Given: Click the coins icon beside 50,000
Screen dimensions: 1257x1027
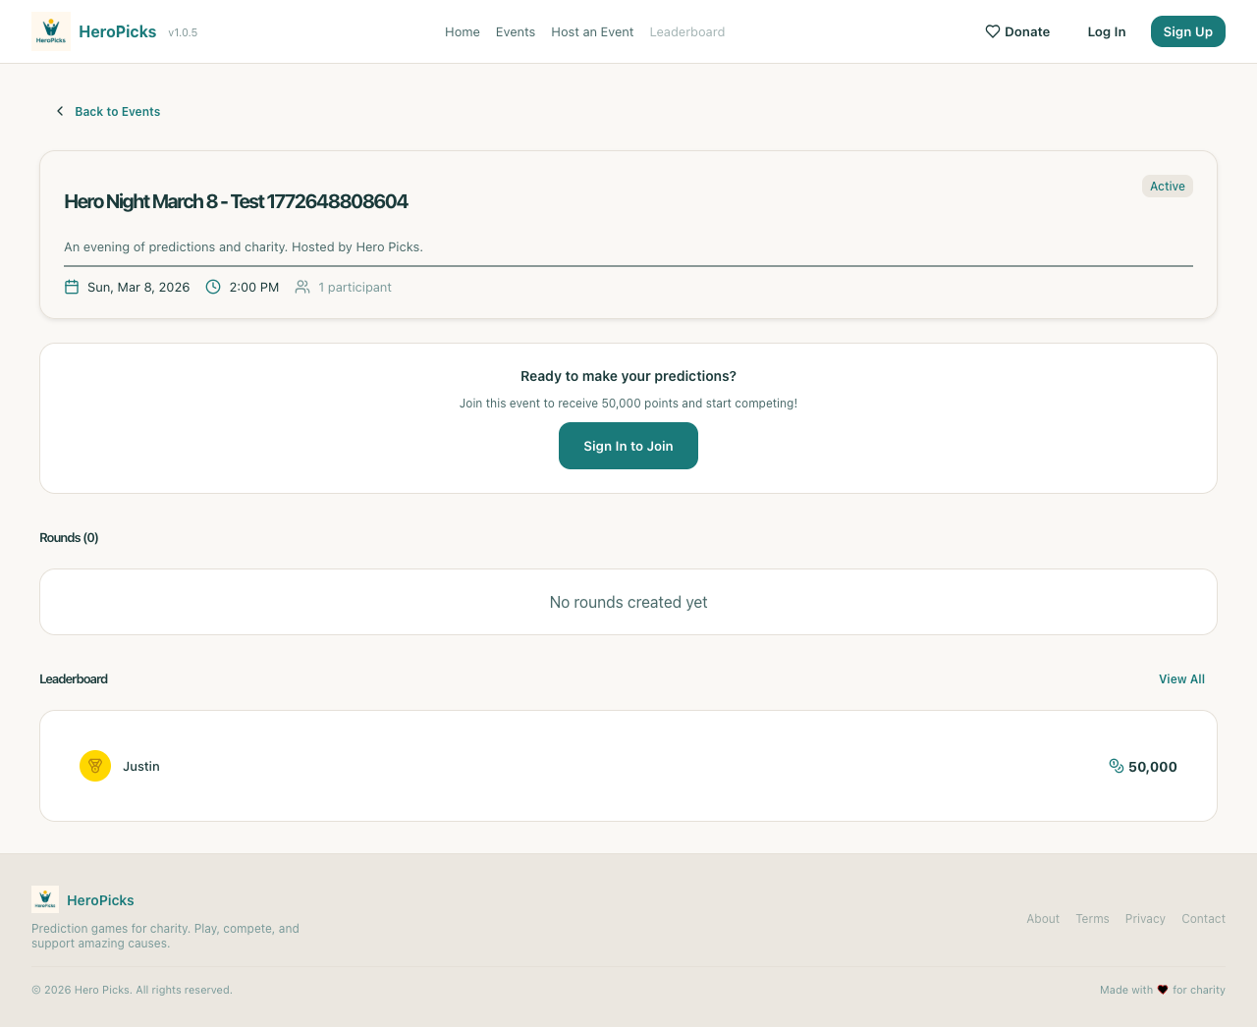Looking at the screenshot, I should coord(1116,766).
